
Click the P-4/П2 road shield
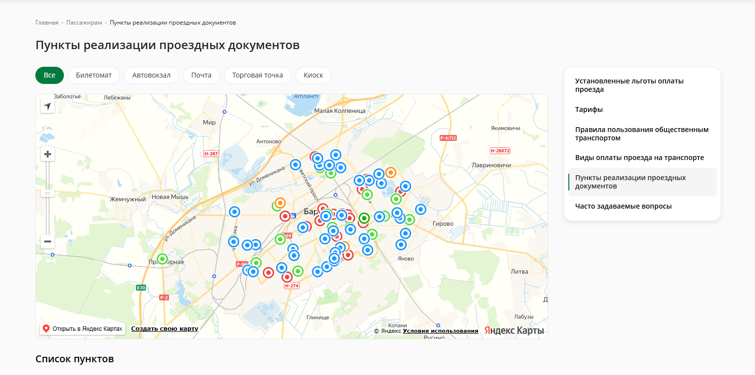[448, 138]
